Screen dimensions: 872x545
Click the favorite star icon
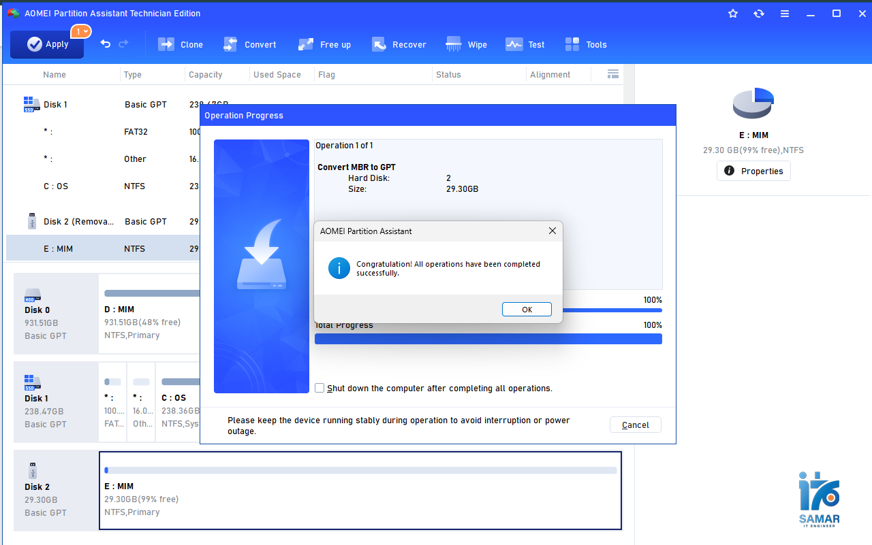click(733, 14)
